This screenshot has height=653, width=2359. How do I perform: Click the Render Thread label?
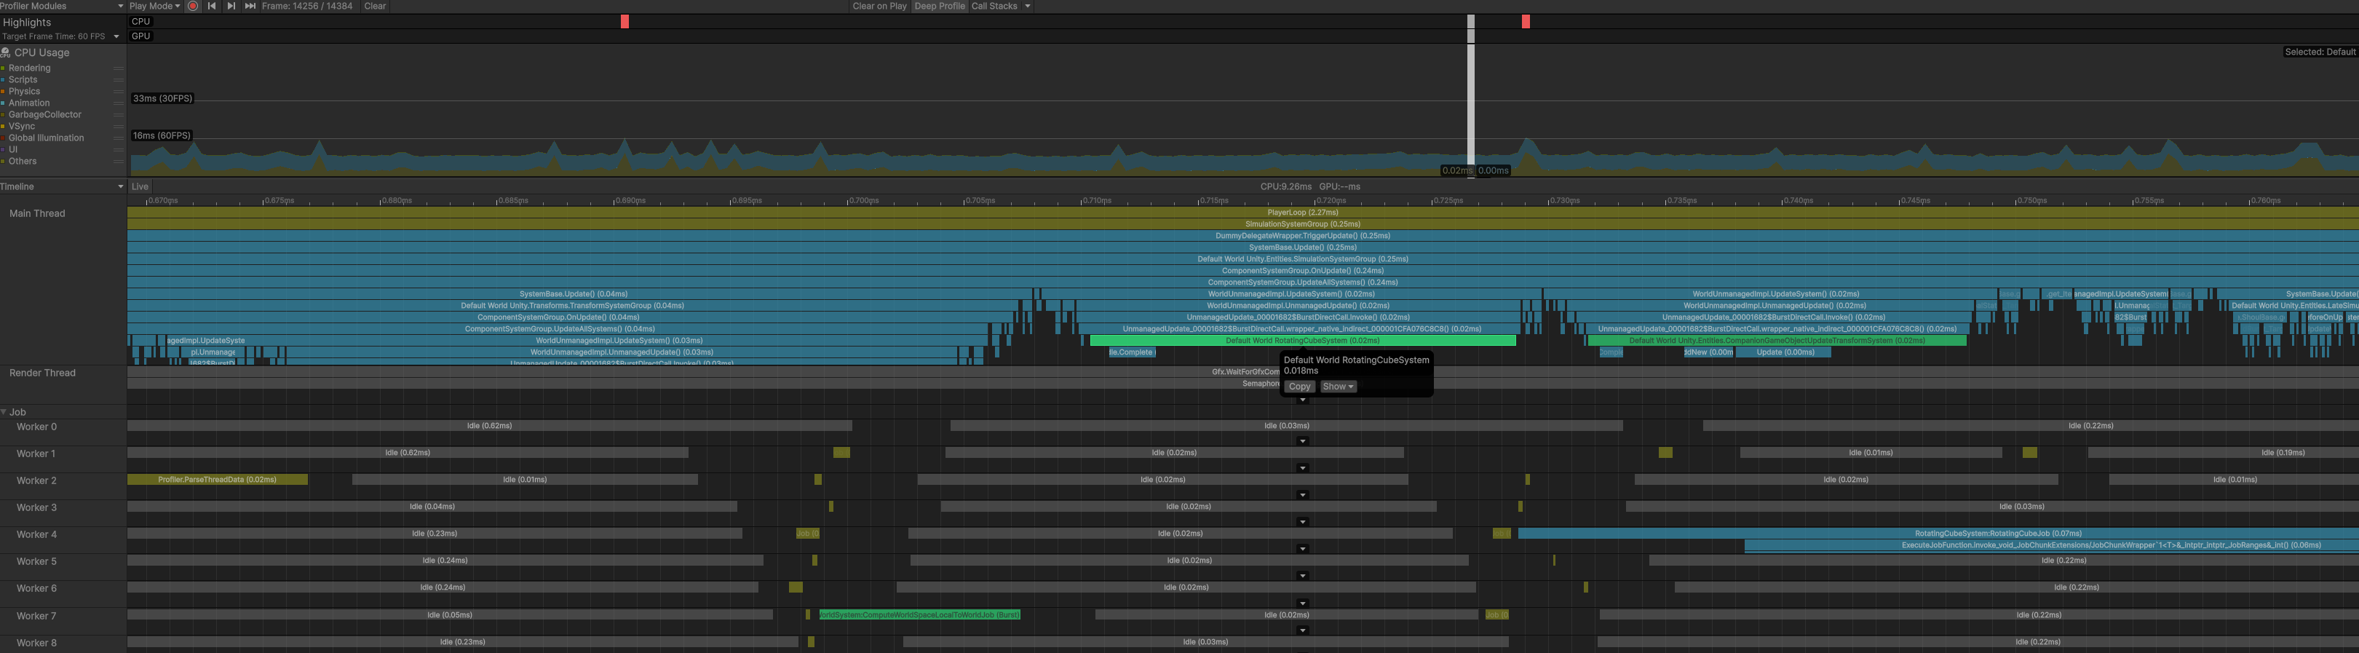coord(42,373)
